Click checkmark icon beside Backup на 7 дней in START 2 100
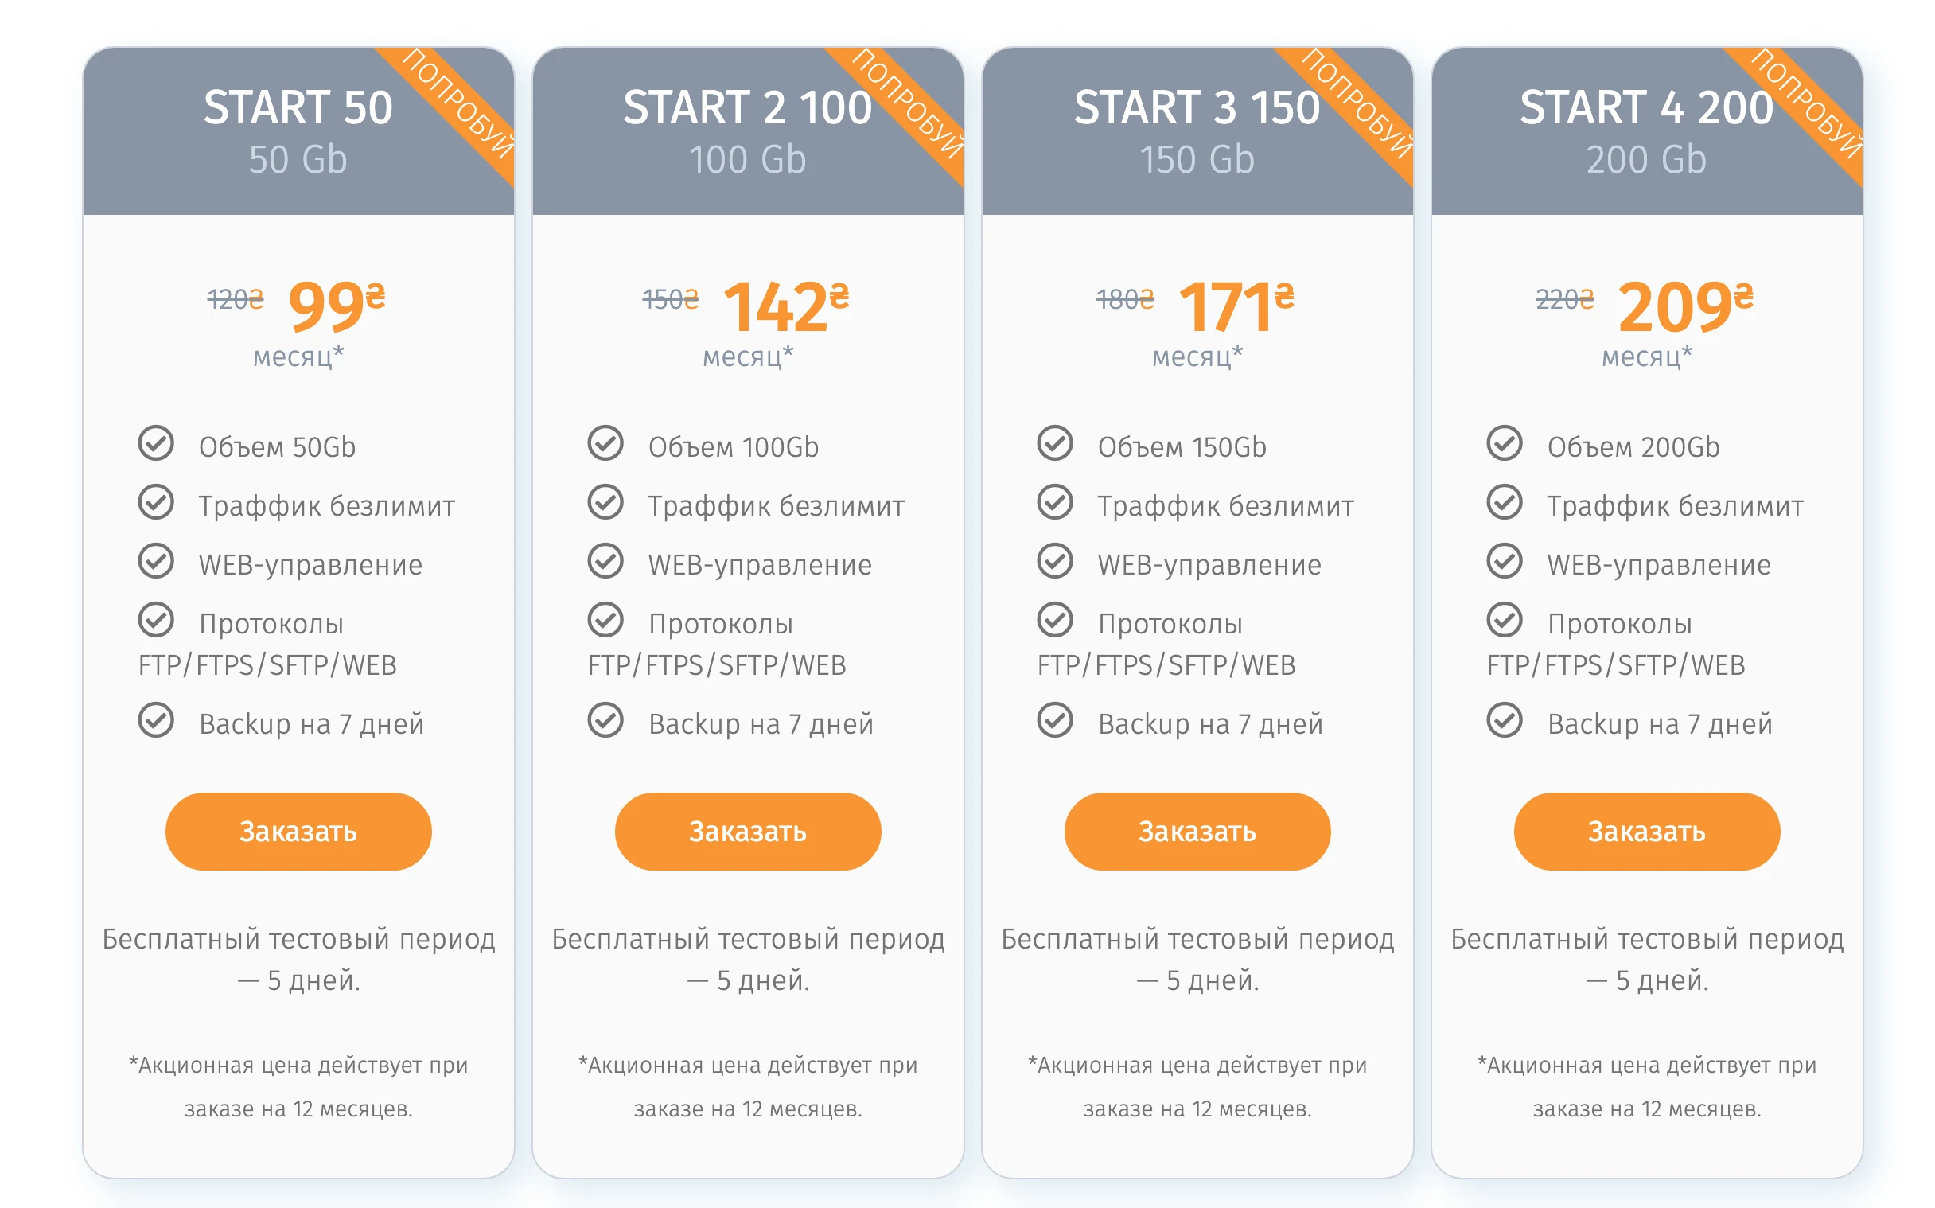 [605, 720]
